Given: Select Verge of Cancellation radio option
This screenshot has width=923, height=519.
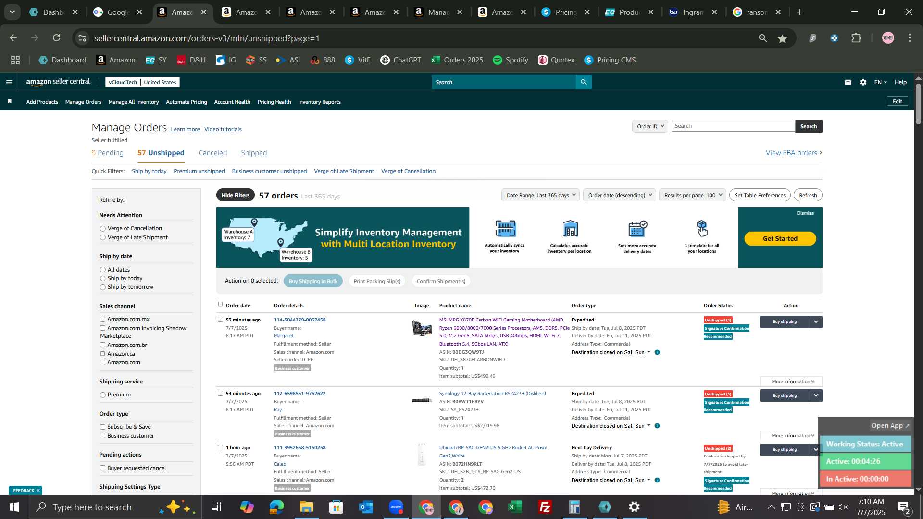Looking at the screenshot, I should (102, 229).
